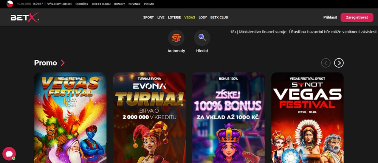
Task: Go back with the Promo previous arrow
Action: (x=326, y=63)
